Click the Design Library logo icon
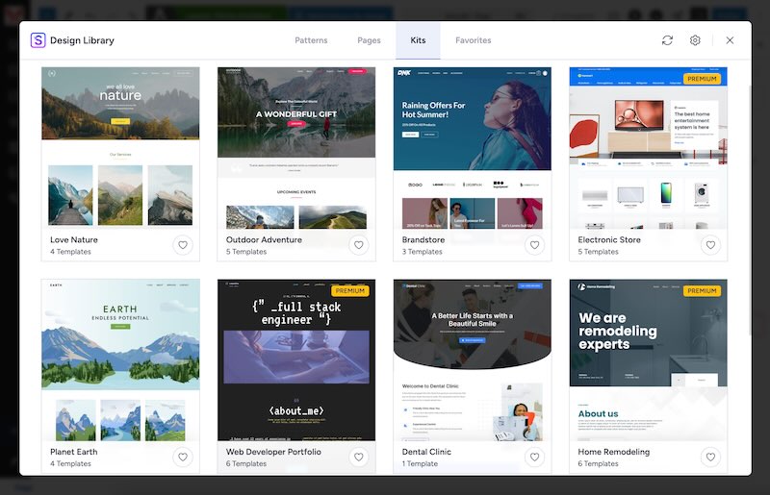This screenshot has height=495, width=770. pos(38,40)
